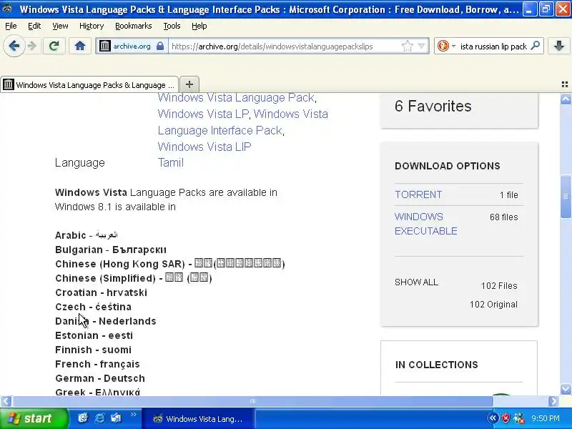Click the tab groups grid icon
Viewport: 572px width, 429px height.
click(565, 84)
